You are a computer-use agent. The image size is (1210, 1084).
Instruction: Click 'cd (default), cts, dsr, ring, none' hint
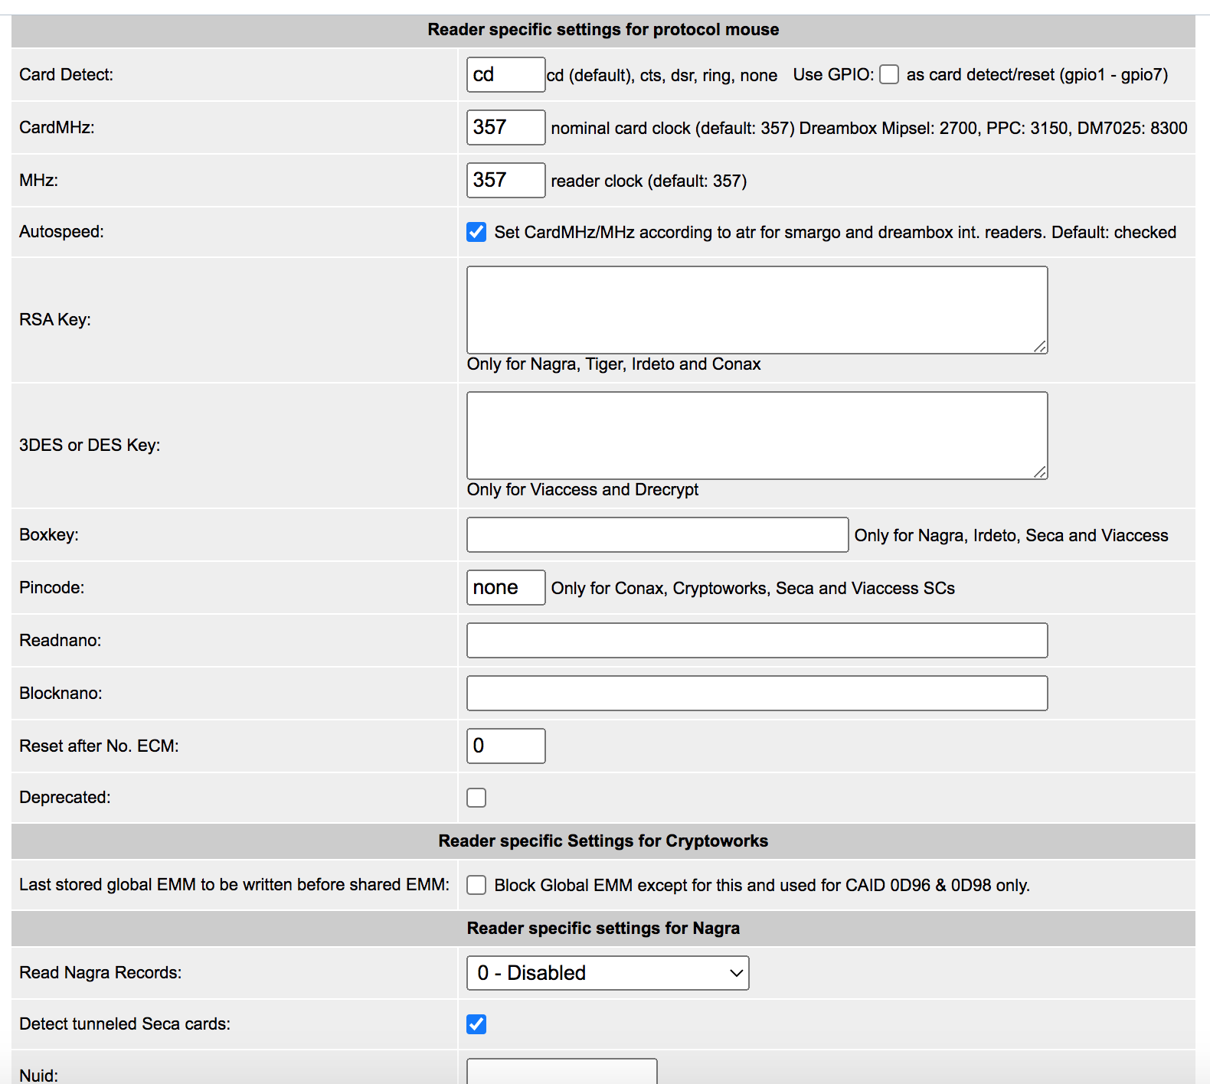click(662, 76)
